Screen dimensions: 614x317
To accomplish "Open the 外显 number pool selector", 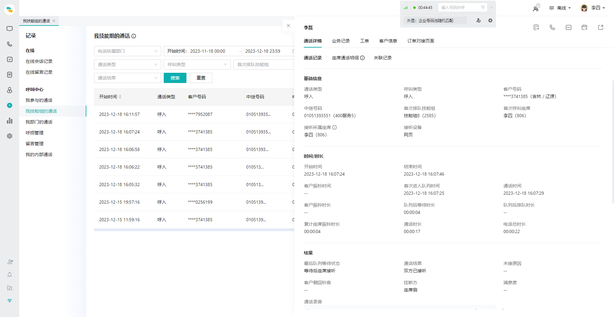I will [x=435, y=20].
